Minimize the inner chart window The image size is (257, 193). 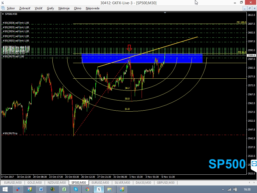(245, 8)
